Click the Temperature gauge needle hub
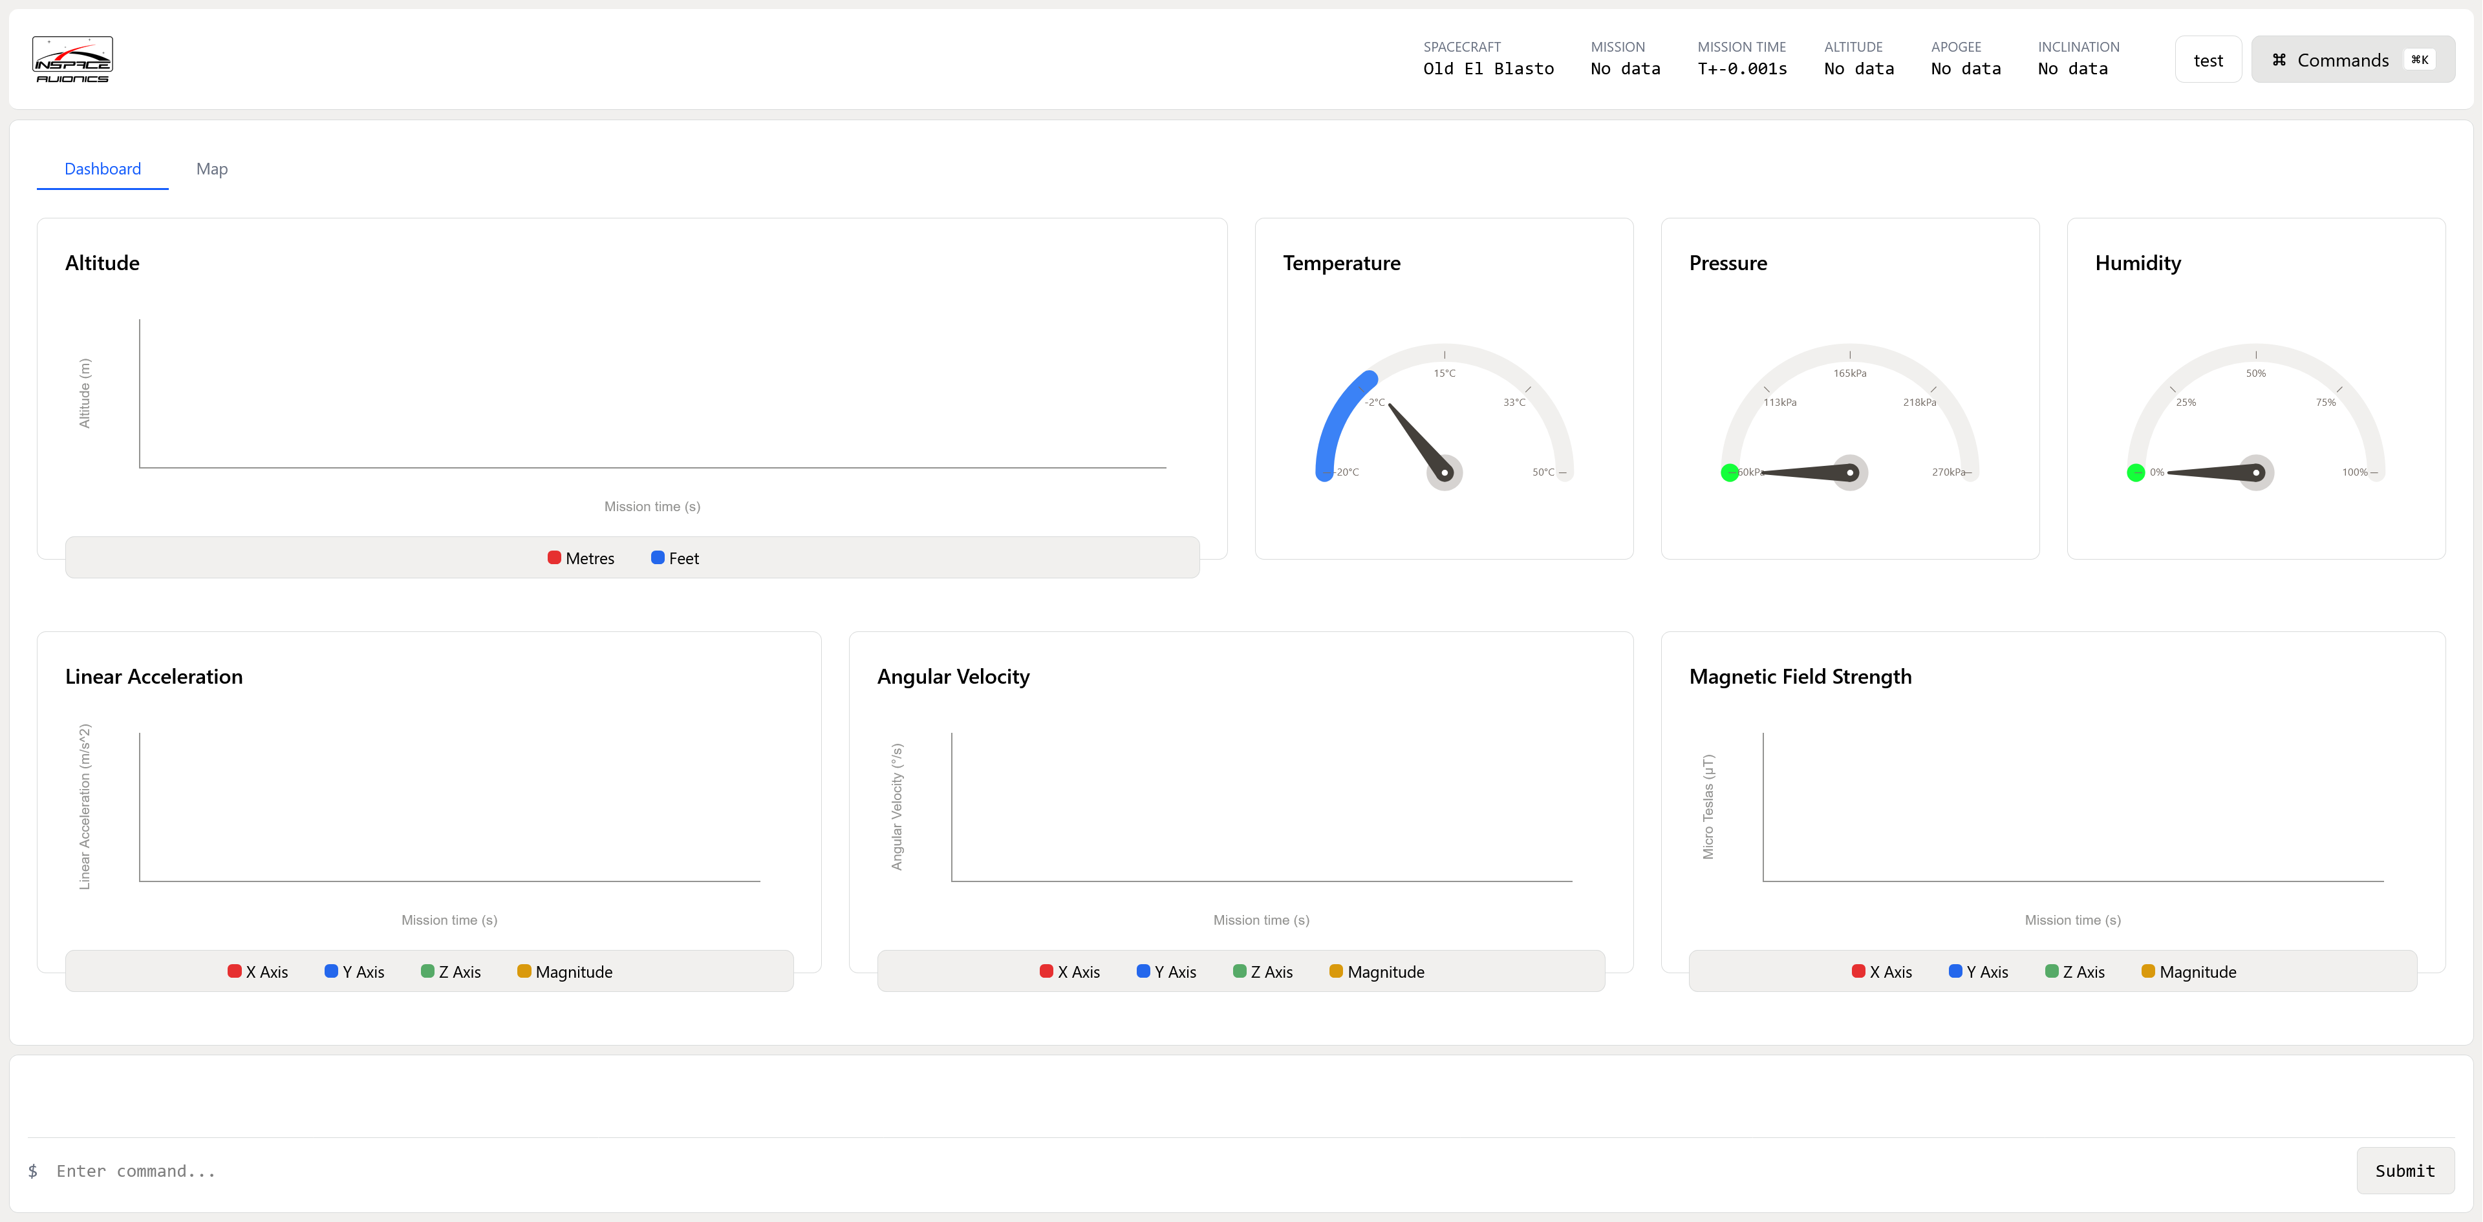 point(1444,473)
